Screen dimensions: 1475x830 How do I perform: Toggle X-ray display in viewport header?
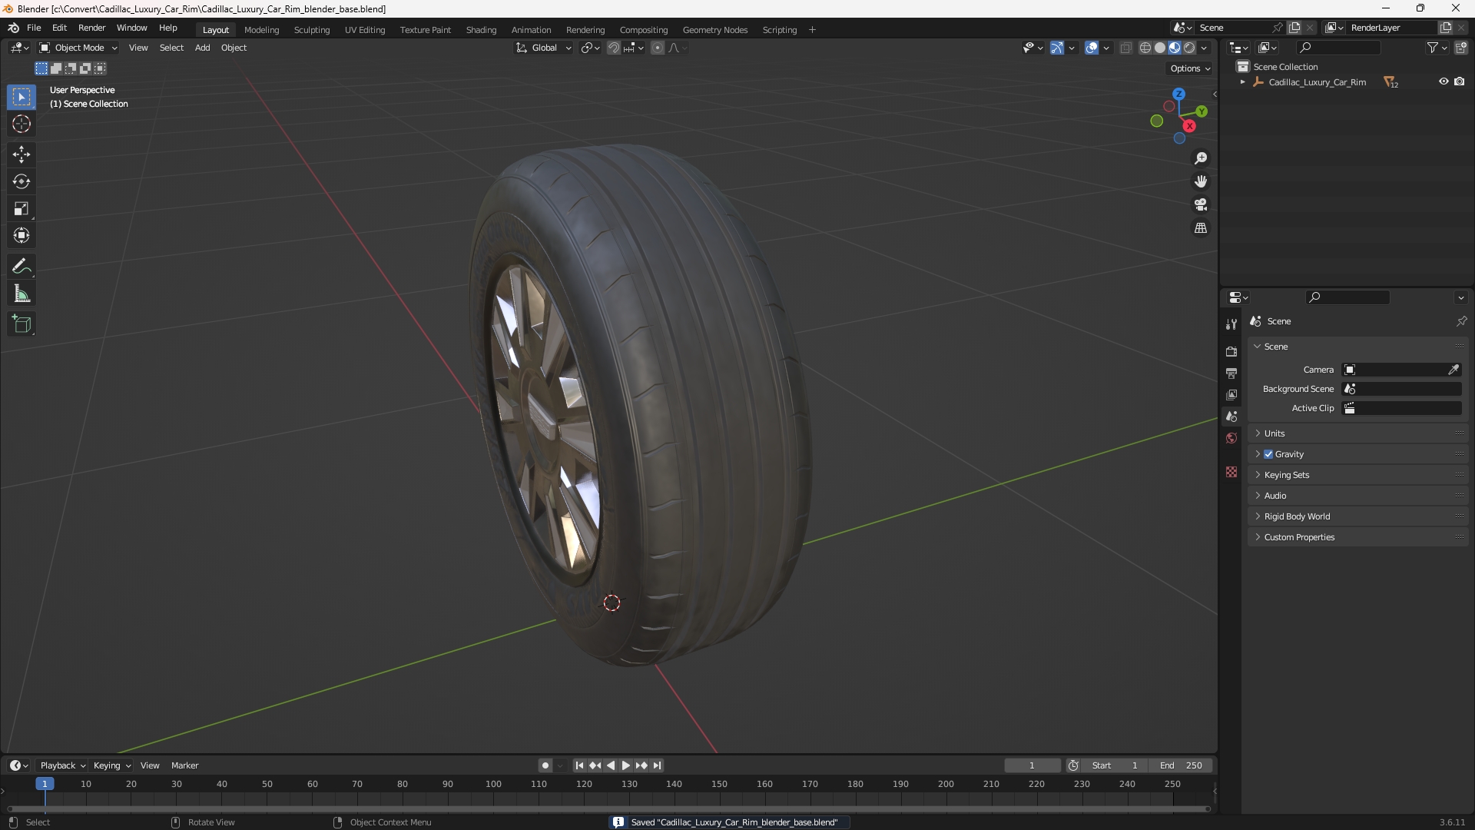pyautogui.click(x=1126, y=48)
